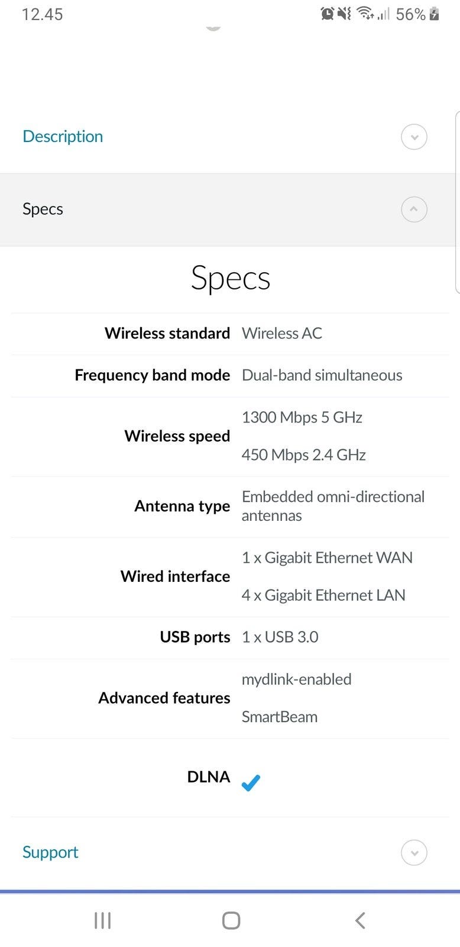Viewport: 460px width, 947px height.
Task: Expand the Description section chevron
Action: tap(414, 137)
